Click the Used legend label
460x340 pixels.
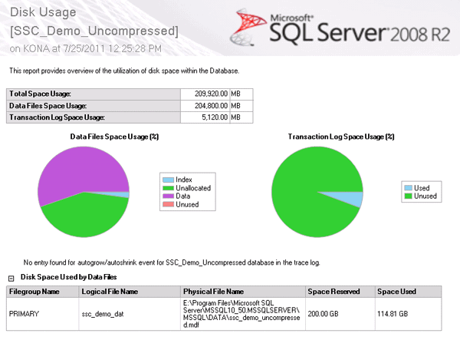(x=422, y=188)
